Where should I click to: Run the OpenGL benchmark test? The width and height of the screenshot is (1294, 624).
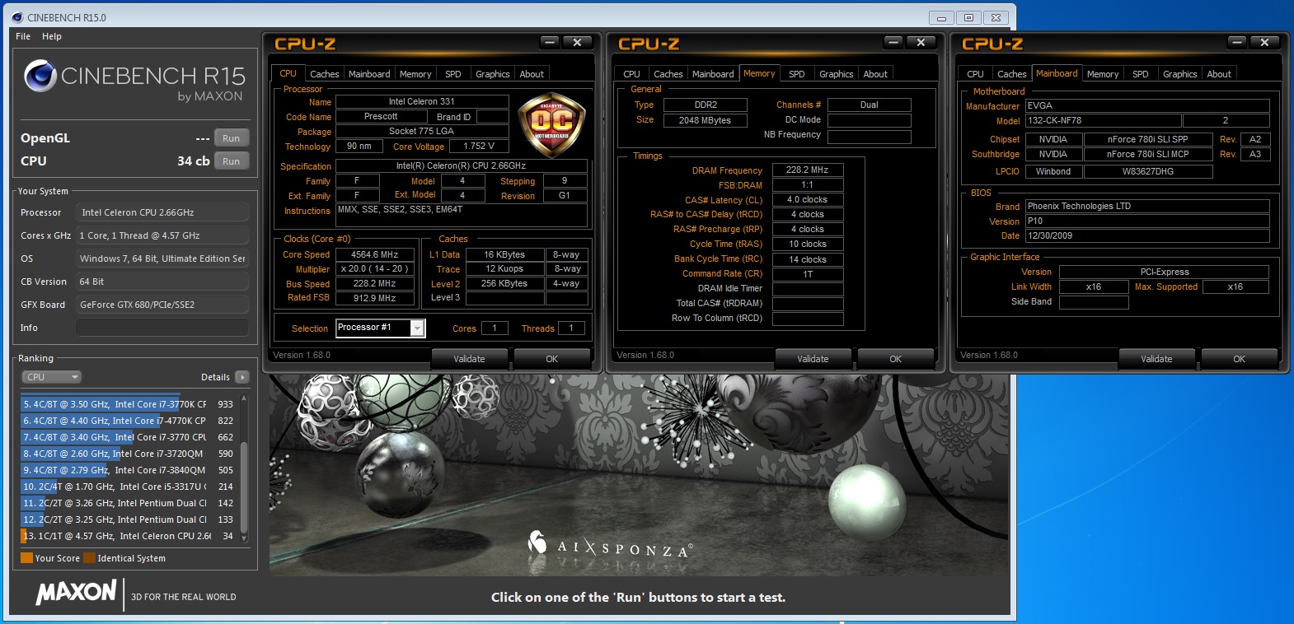(232, 138)
